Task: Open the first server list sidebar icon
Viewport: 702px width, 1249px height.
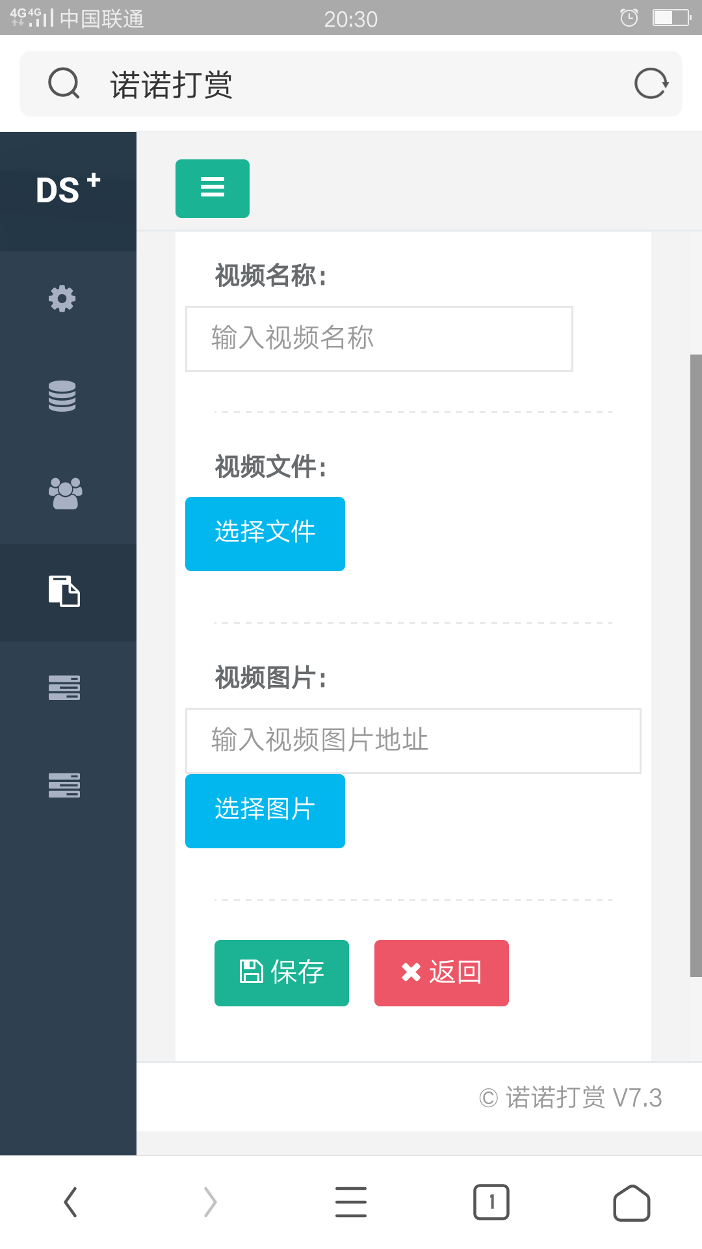Action: (x=64, y=688)
